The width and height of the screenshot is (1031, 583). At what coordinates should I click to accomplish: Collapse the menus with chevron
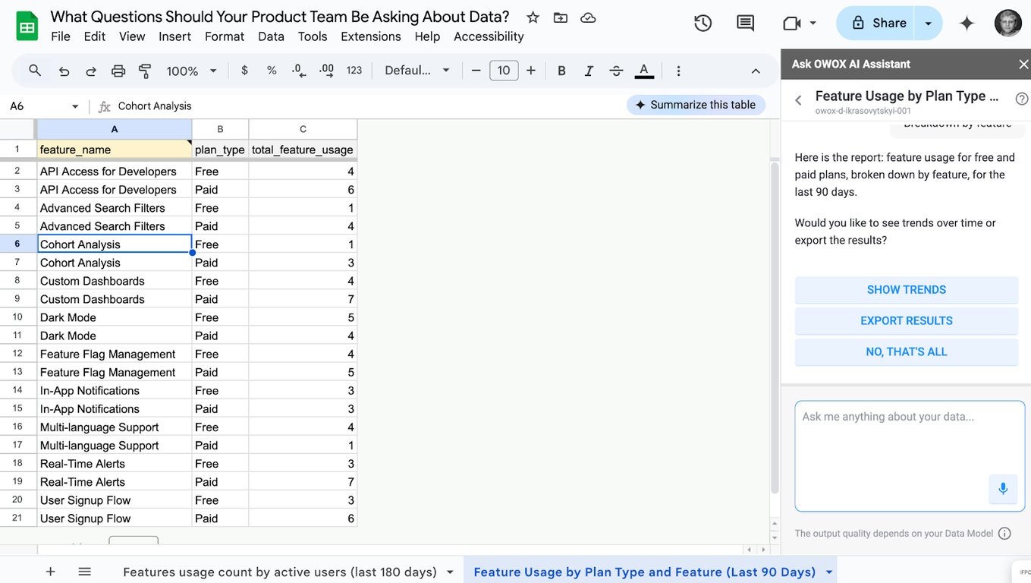[756, 71]
